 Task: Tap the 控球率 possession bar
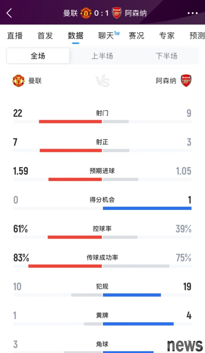[x=102, y=237]
